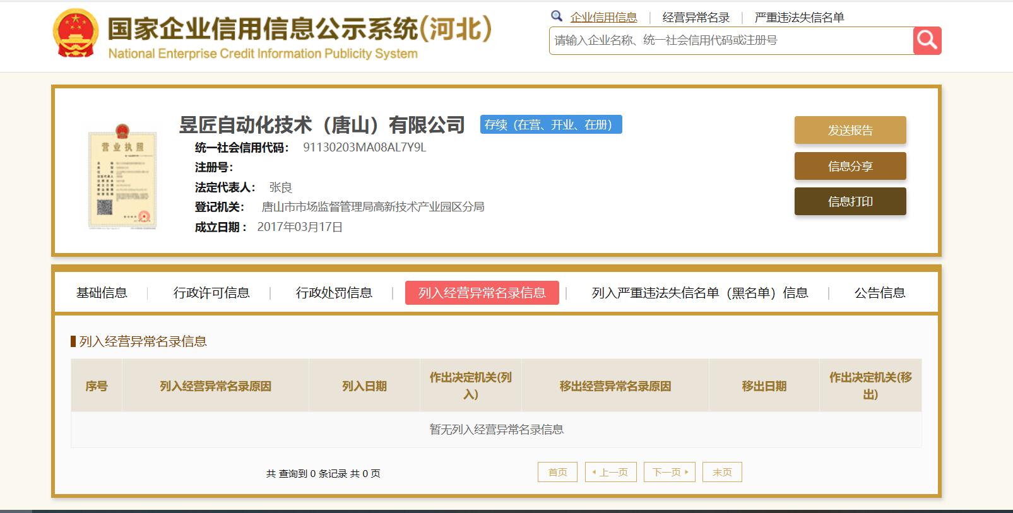The image size is (1013, 513).
Task: Click the 移出经营异常名录原因 column header
Action: 615,386
